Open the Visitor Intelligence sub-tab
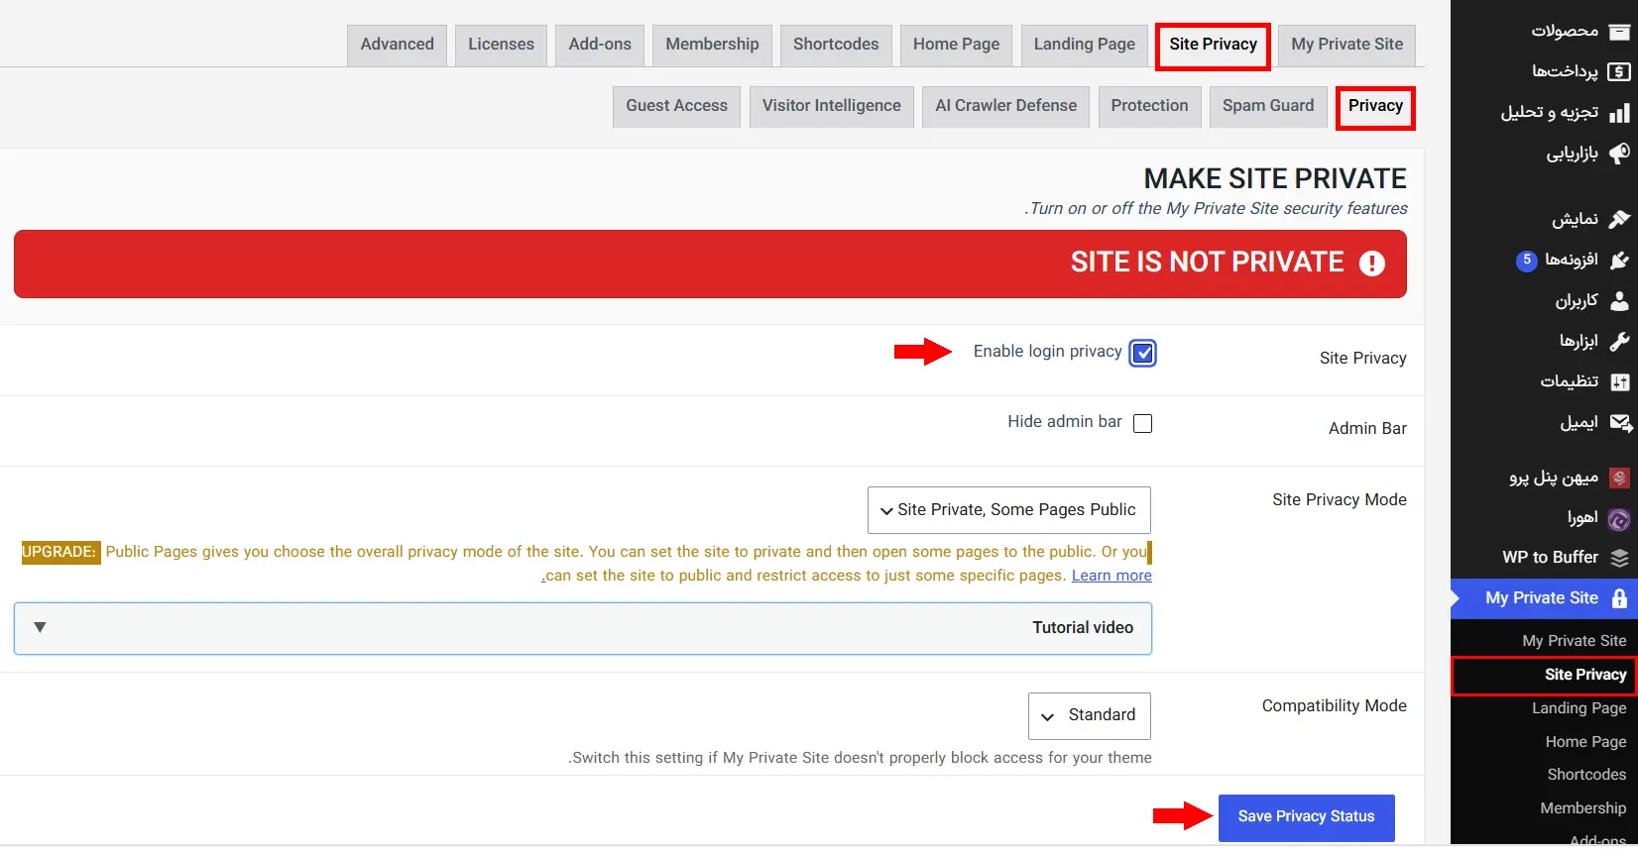 (832, 106)
